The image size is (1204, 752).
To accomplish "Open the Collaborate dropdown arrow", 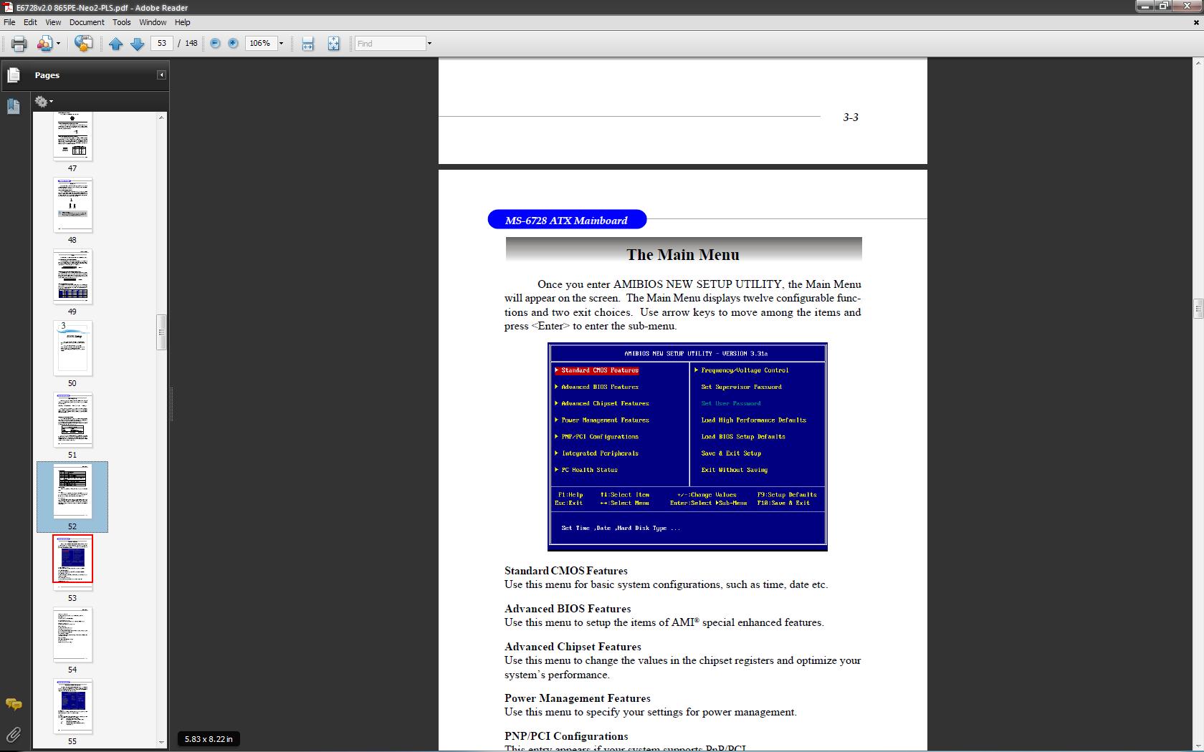I will 58,44.
